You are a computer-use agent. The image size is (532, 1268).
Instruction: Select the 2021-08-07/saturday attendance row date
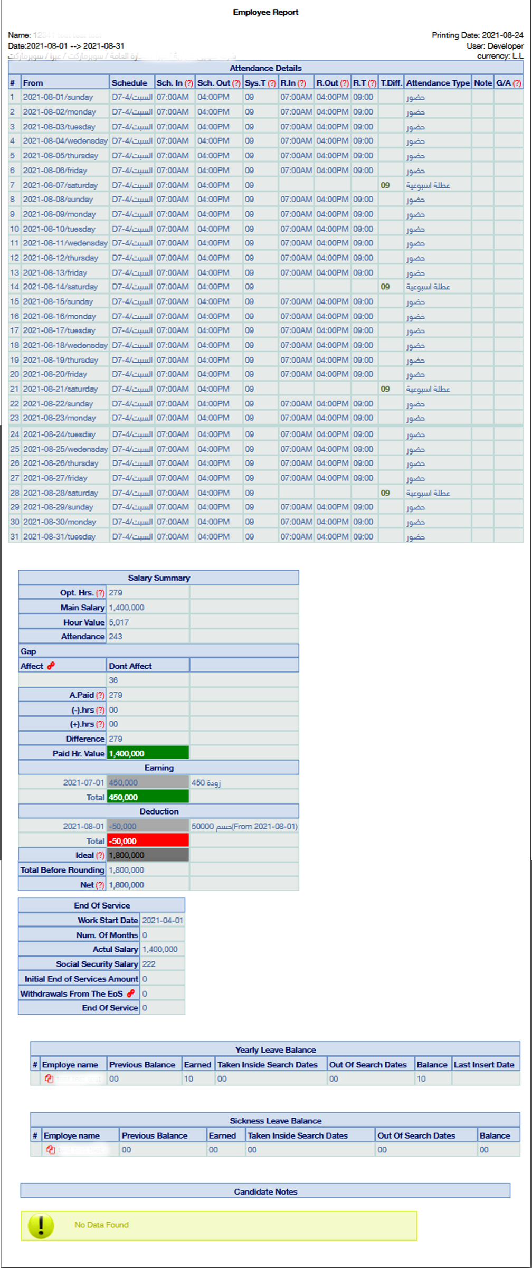pos(60,185)
